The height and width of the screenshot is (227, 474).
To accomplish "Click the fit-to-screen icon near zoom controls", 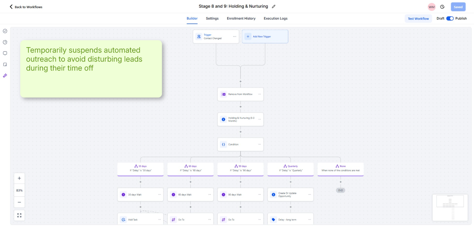I will 19,215.
